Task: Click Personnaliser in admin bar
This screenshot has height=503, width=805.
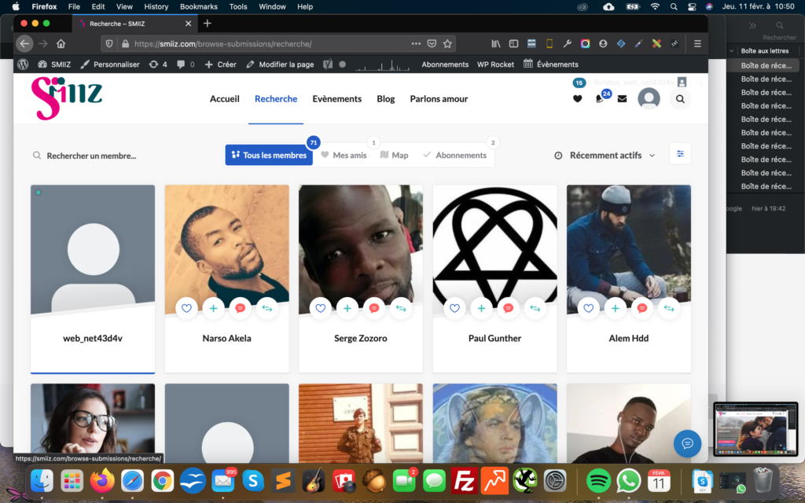Action: 110,64
